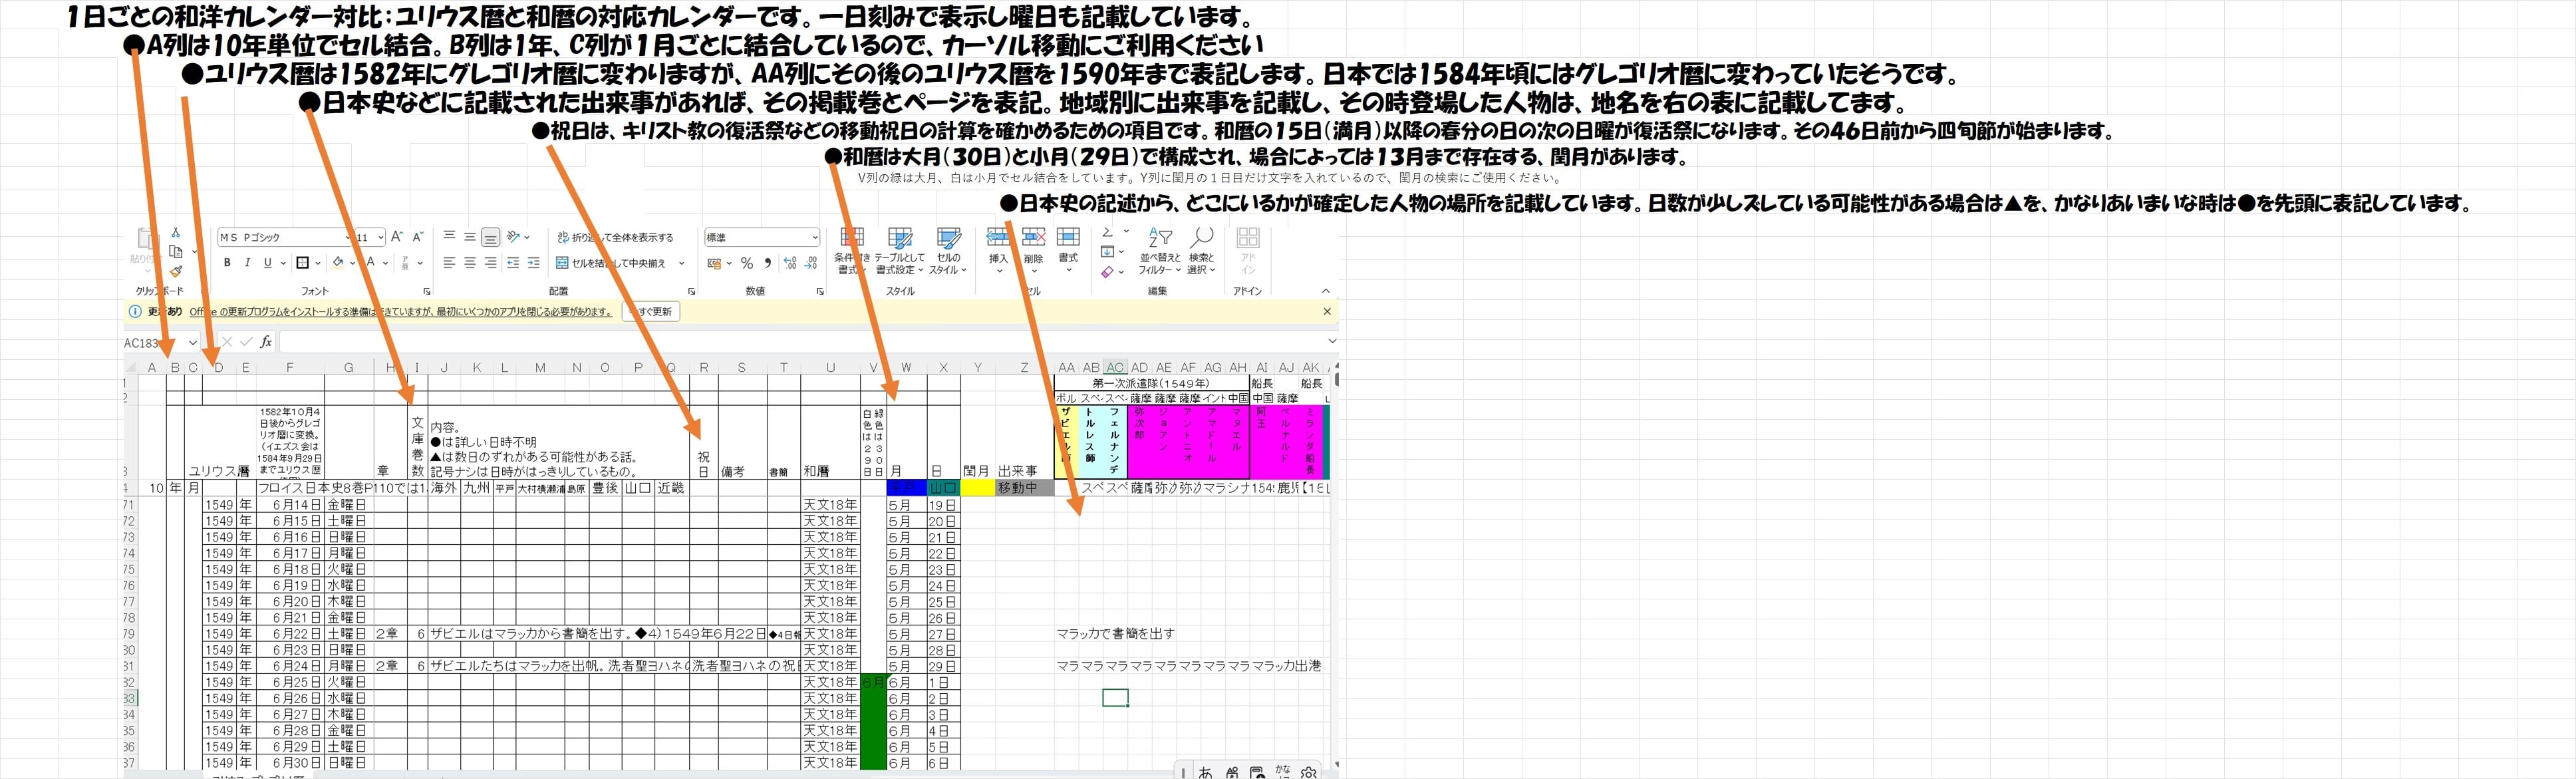2576x779 pixels.
Task: Toggle Bold formatting
Action: coord(227,263)
